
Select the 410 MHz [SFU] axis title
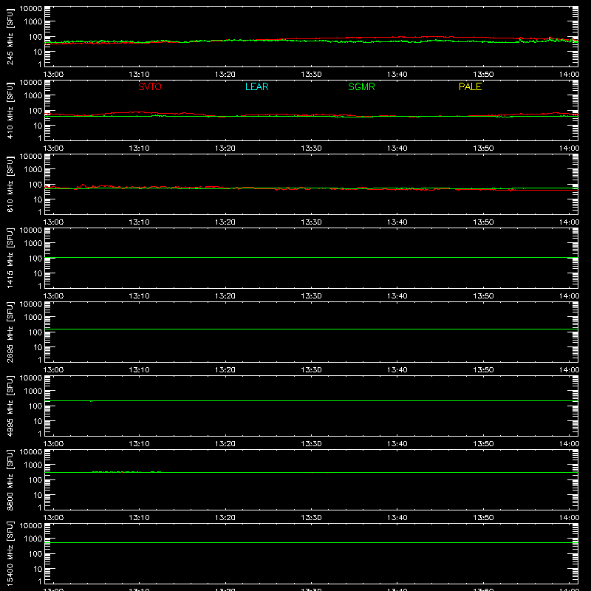pyautogui.click(x=10, y=110)
